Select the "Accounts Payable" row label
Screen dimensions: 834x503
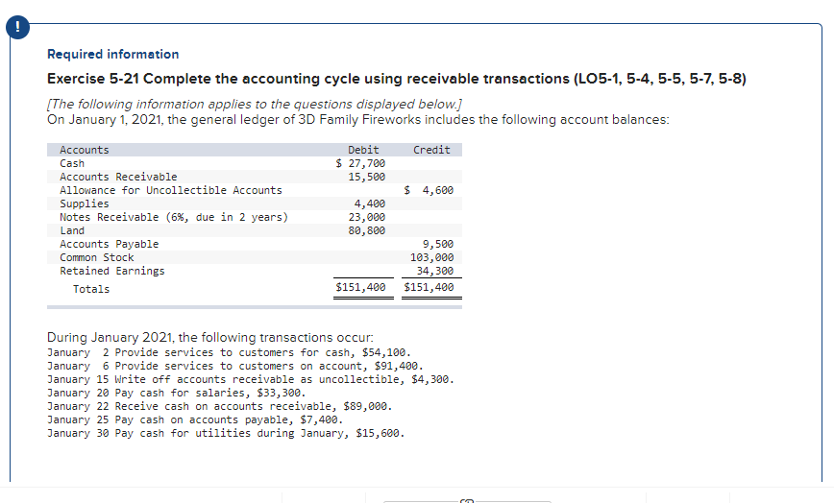tap(109, 244)
